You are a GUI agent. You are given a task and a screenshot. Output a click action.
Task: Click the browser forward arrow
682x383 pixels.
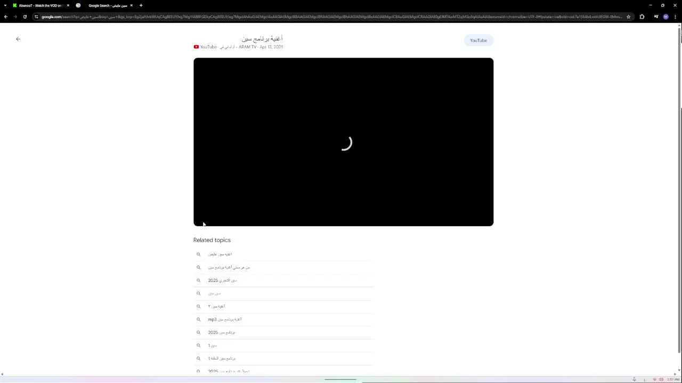point(15,16)
